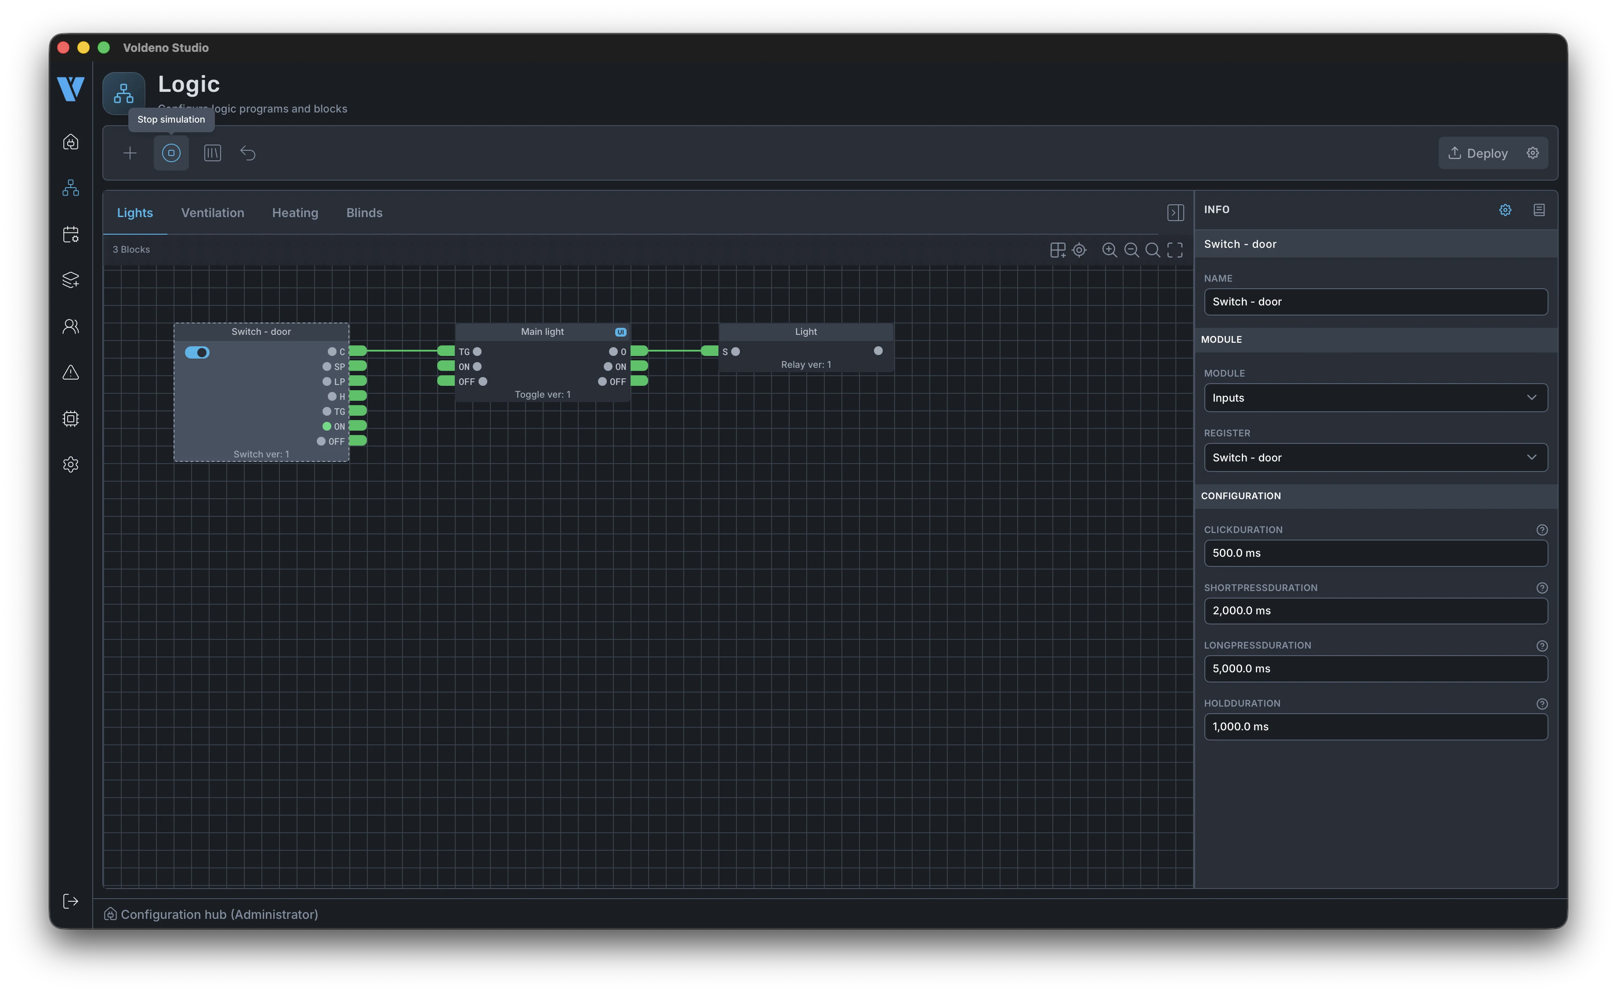
Task: Select the Info panel gear icon
Action: pos(1505,210)
